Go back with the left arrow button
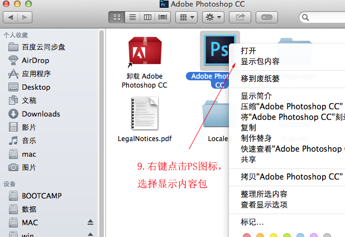Image resolution: width=345 pixels, height=237 pixels. click(11, 17)
